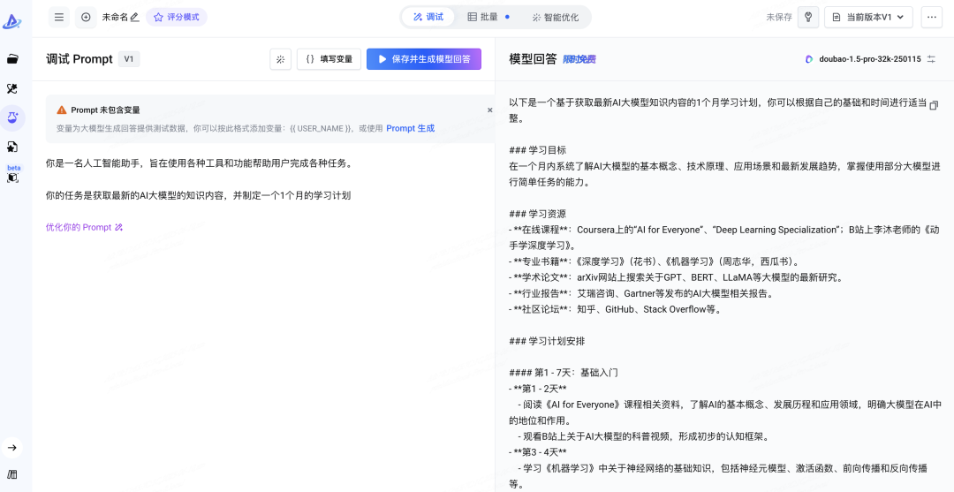The image size is (954, 492).
Task: Edit the 未命名 title pencil icon
Action: 134,17
